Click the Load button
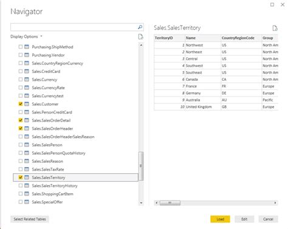Screen dimensions: 288x229 (x=220, y=219)
